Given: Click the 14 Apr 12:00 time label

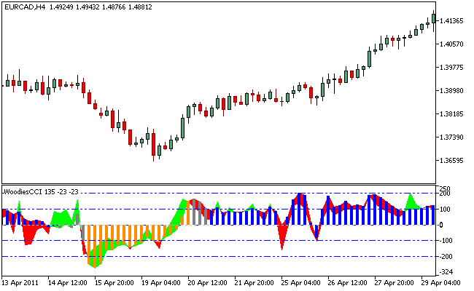Looking at the screenshot, I should tap(68, 283).
